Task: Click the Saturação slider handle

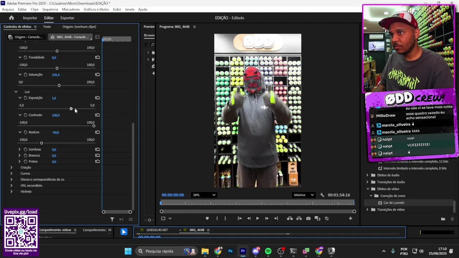Action: tap(59, 85)
